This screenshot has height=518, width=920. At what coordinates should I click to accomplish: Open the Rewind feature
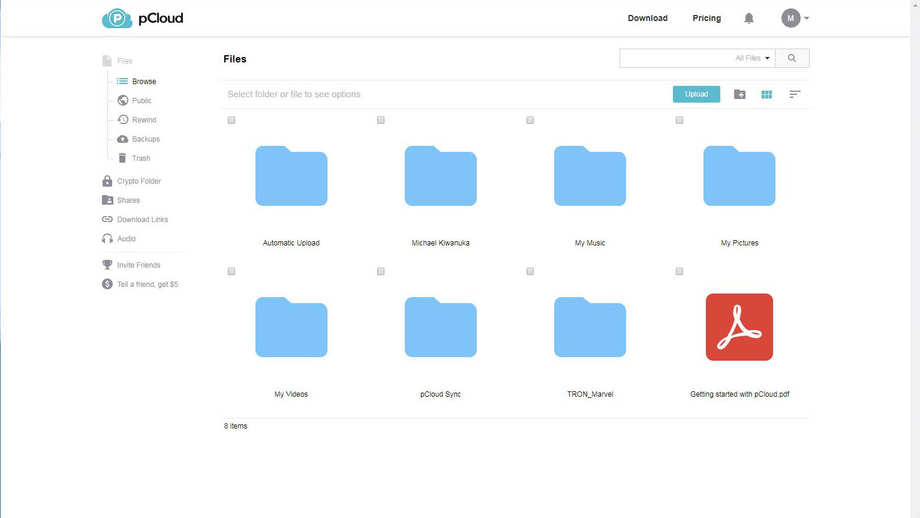[x=143, y=119]
